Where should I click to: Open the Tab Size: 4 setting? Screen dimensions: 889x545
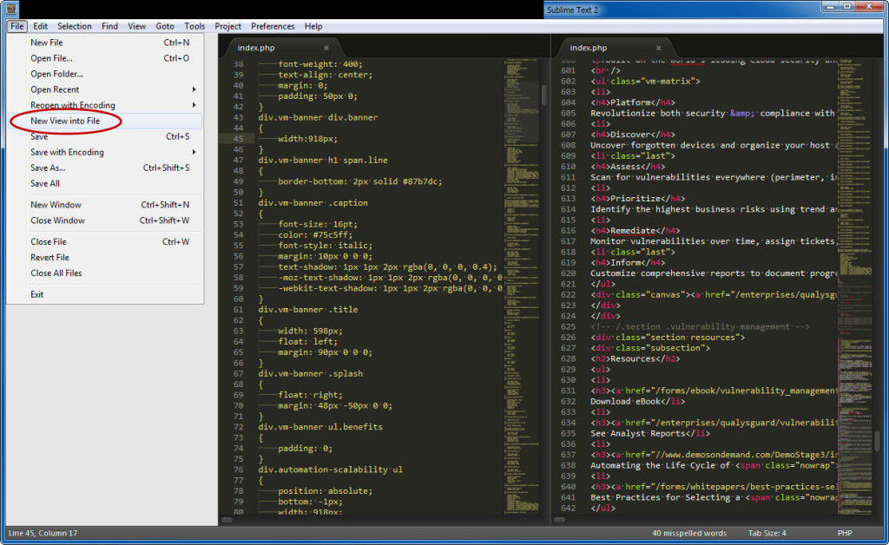pos(767,533)
